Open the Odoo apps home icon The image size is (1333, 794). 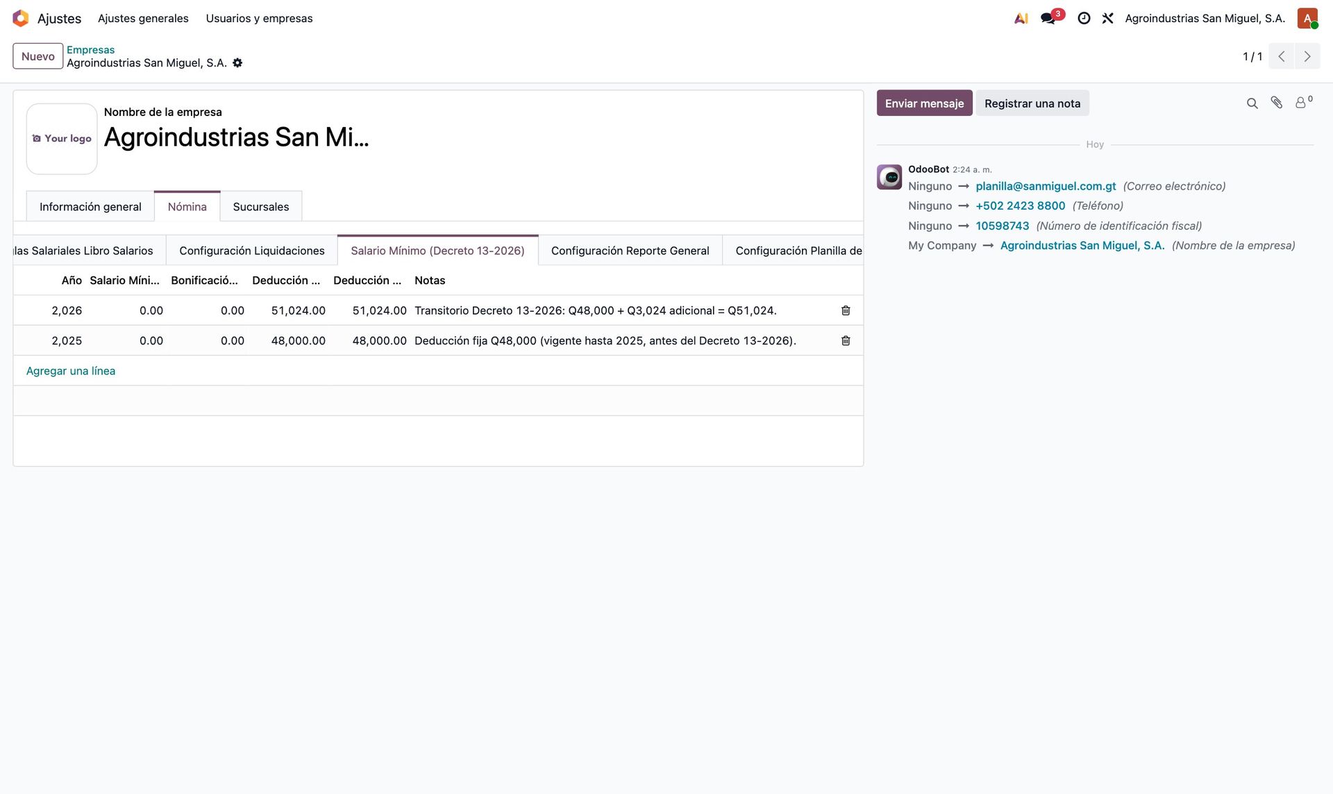tap(21, 18)
